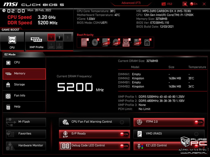This screenshot has height=157, width=210.
Task: Select the hard disk boot priority icon
Action: (x=84, y=42)
